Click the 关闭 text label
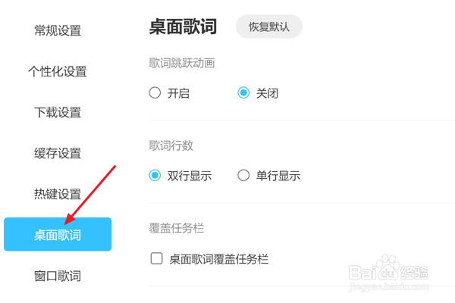The height and width of the screenshot is (303, 455). point(267,93)
